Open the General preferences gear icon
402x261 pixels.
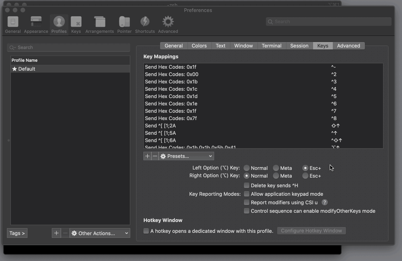[13, 24]
